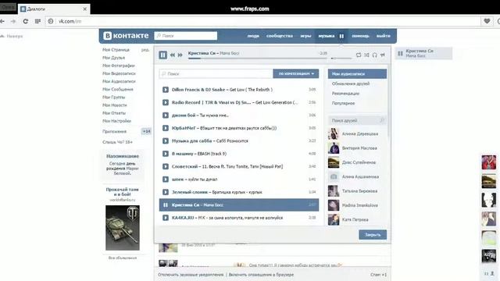Open 'люди' in top menu
Image resolution: width=500 pixels, height=281 pixels.
point(253,36)
